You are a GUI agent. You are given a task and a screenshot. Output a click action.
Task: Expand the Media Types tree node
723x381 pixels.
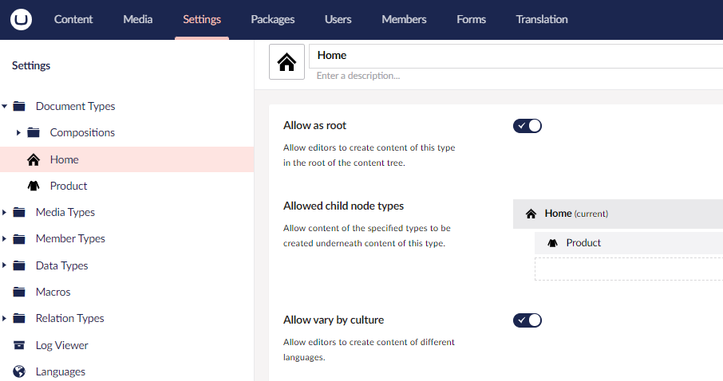[x=5, y=212]
